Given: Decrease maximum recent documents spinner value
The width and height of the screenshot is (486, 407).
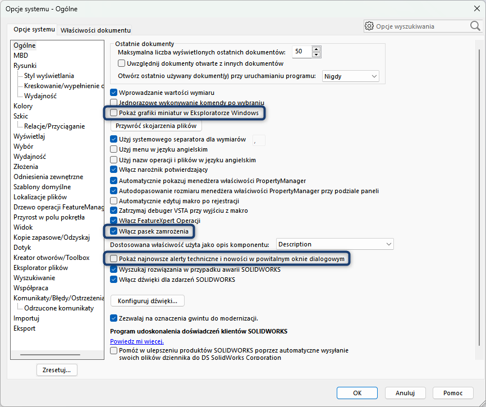Looking at the screenshot, I should (x=317, y=54).
